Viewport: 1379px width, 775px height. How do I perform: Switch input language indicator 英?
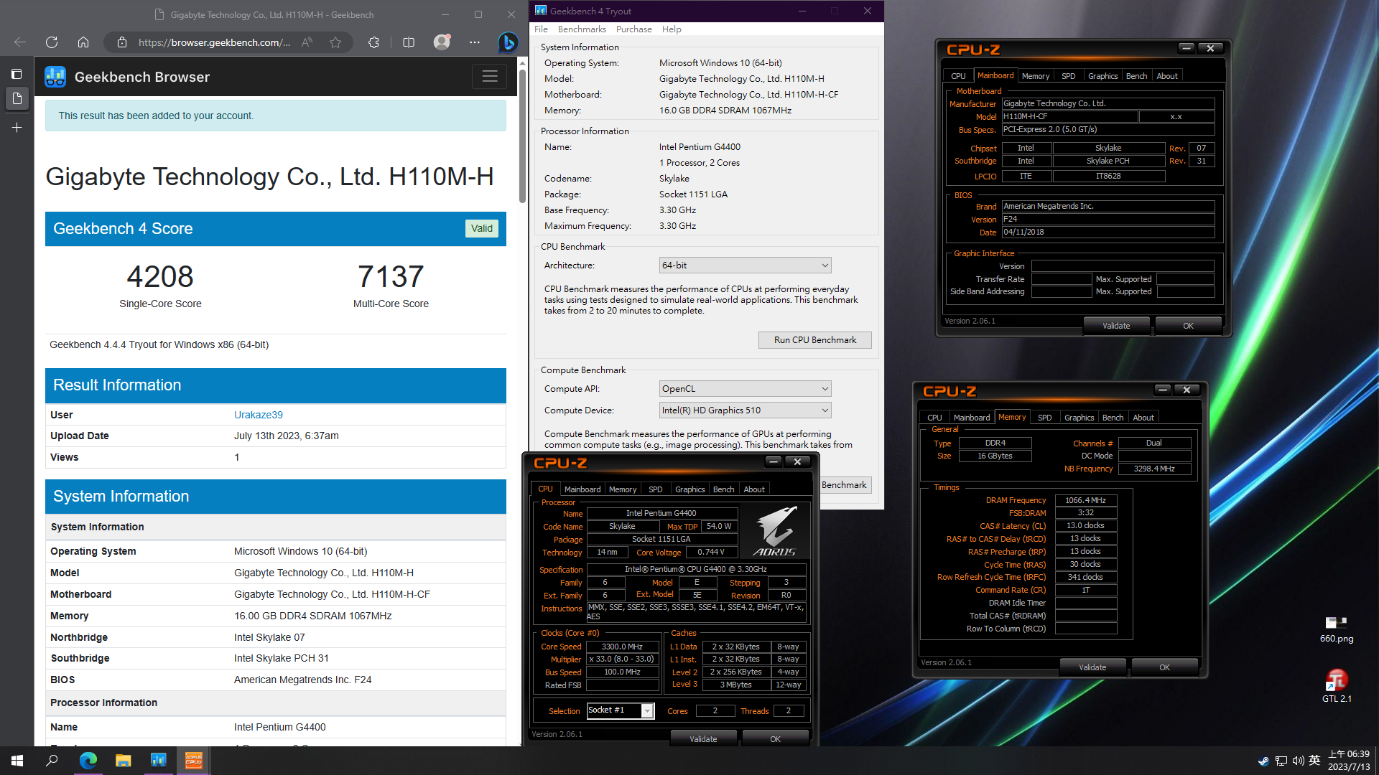(1314, 761)
